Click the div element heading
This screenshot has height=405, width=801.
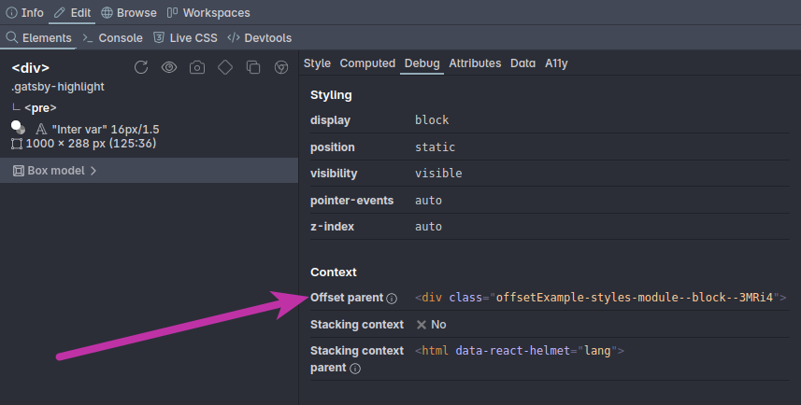tap(31, 68)
